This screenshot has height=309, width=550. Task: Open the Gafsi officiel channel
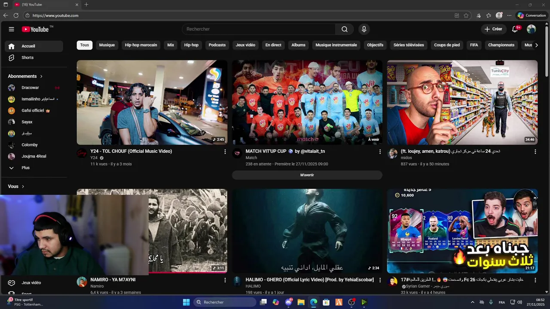34,110
